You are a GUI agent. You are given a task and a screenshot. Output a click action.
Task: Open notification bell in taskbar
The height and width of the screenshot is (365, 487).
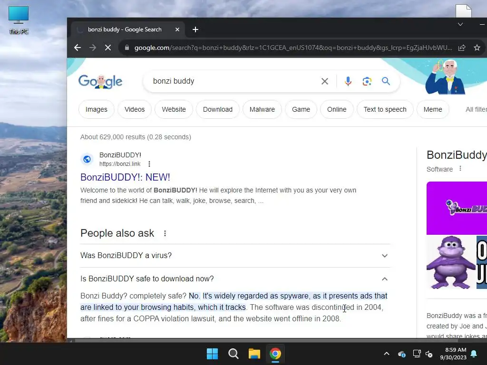(x=474, y=354)
